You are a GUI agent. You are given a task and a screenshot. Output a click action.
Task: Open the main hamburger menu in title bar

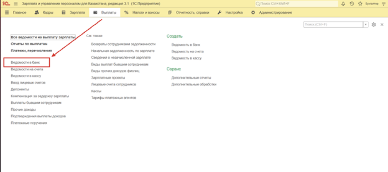click(x=16, y=4)
